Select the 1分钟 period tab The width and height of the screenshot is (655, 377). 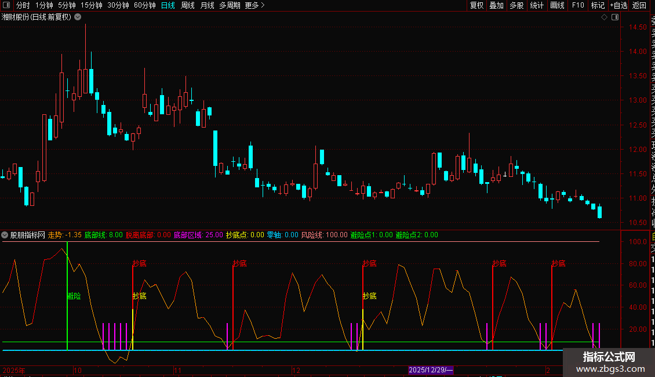click(44, 5)
